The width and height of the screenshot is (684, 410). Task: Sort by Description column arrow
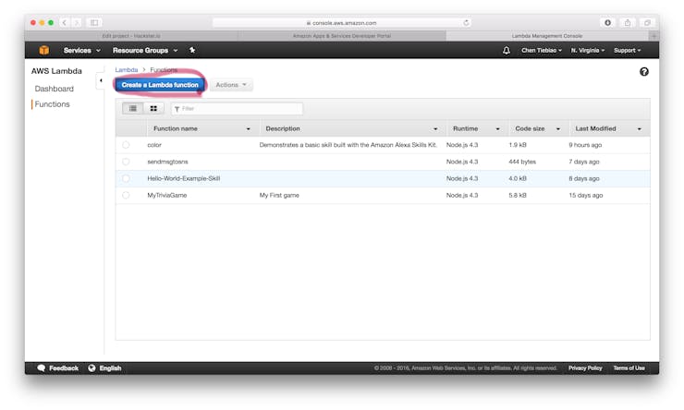pos(435,129)
